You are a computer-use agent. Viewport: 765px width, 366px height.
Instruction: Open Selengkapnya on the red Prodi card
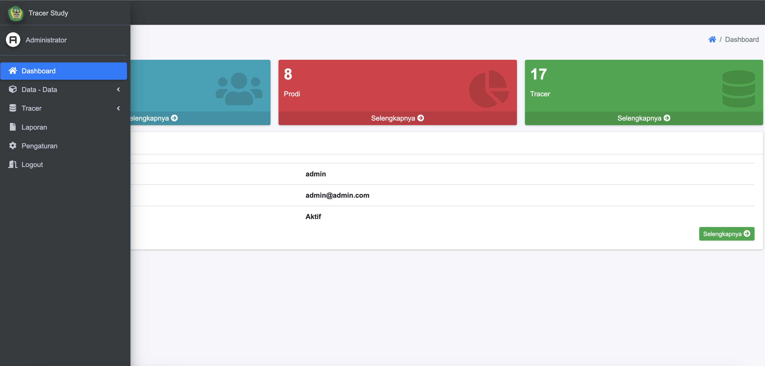tap(397, 118)
